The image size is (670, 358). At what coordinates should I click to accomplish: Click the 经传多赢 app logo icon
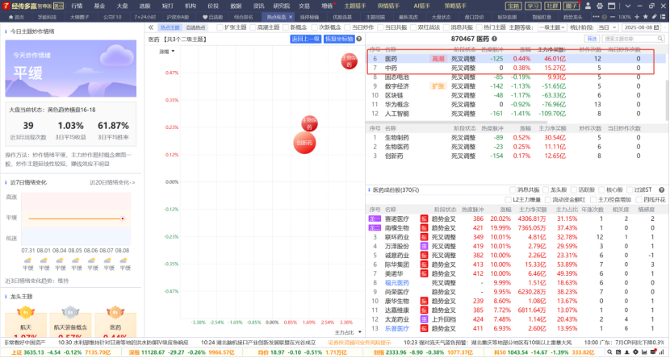(6, 5)
